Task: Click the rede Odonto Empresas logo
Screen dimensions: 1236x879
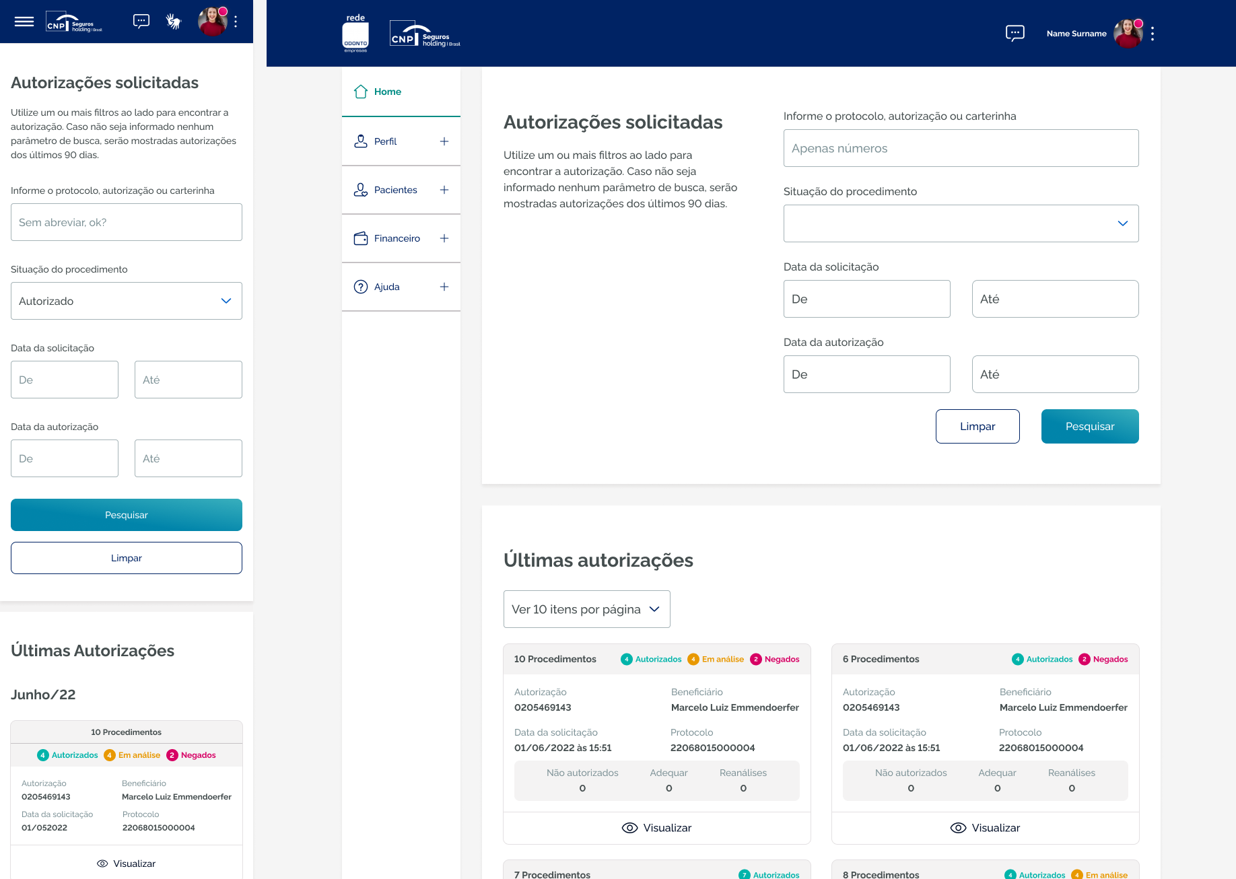Action: (355, 34)
